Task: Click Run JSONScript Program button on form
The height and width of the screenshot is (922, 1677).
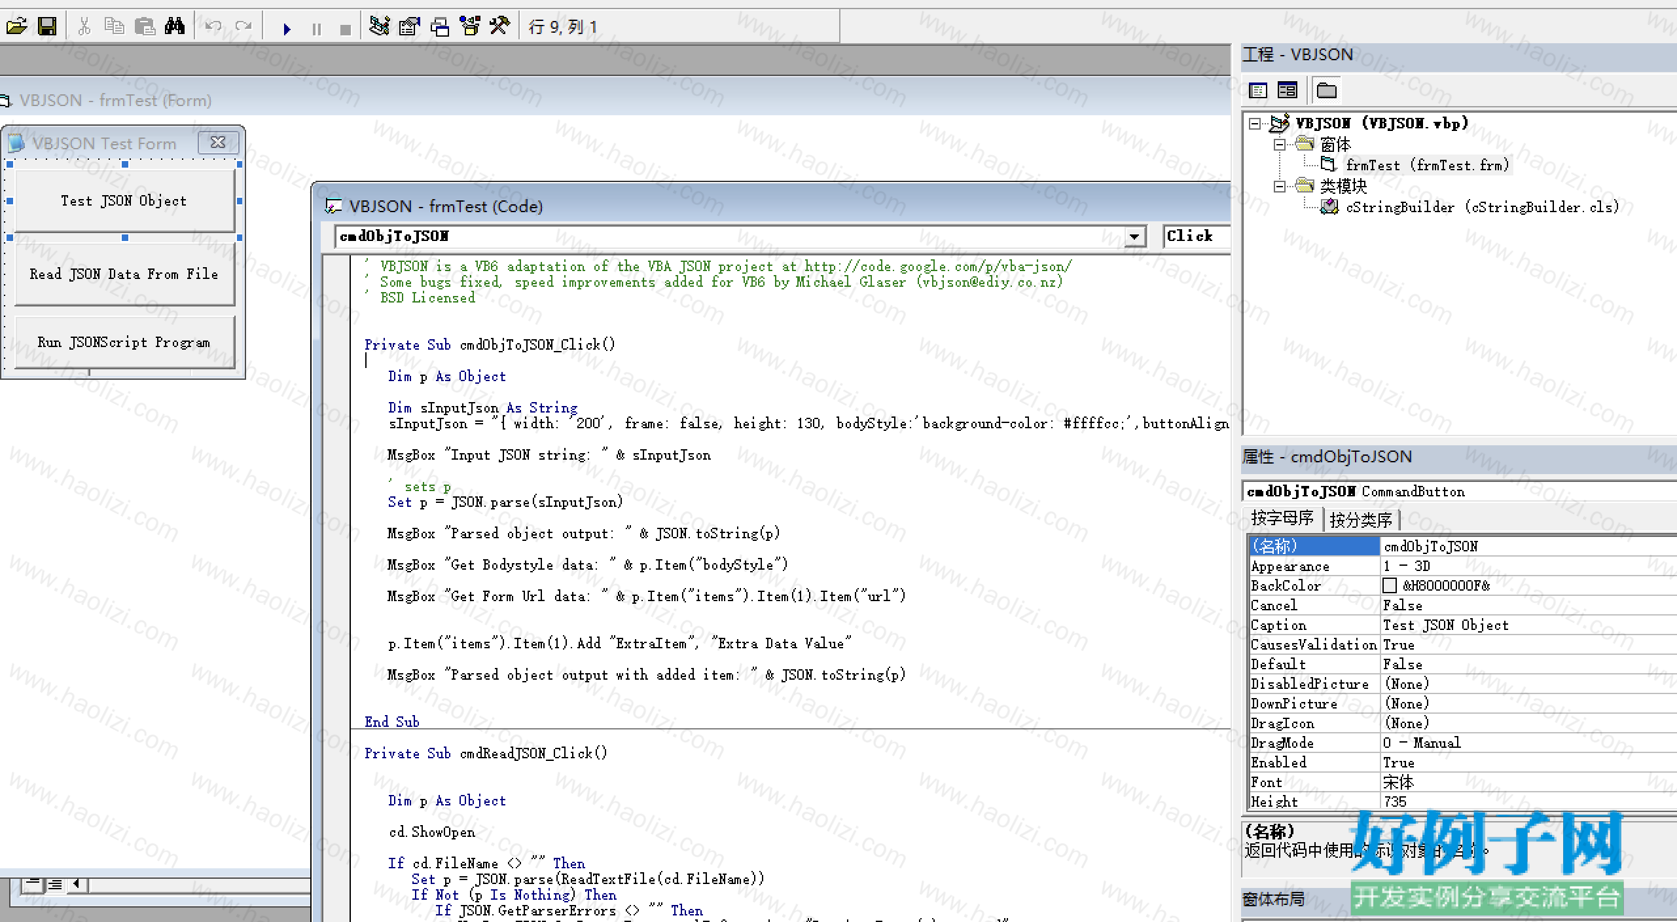Action: click(x=124, y=342)
